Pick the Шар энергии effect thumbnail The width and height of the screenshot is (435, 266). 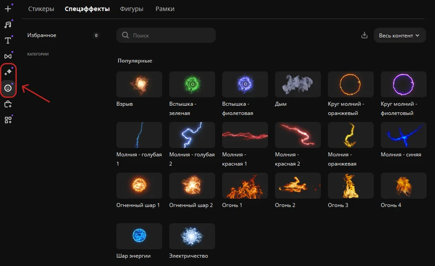[139, 236]
